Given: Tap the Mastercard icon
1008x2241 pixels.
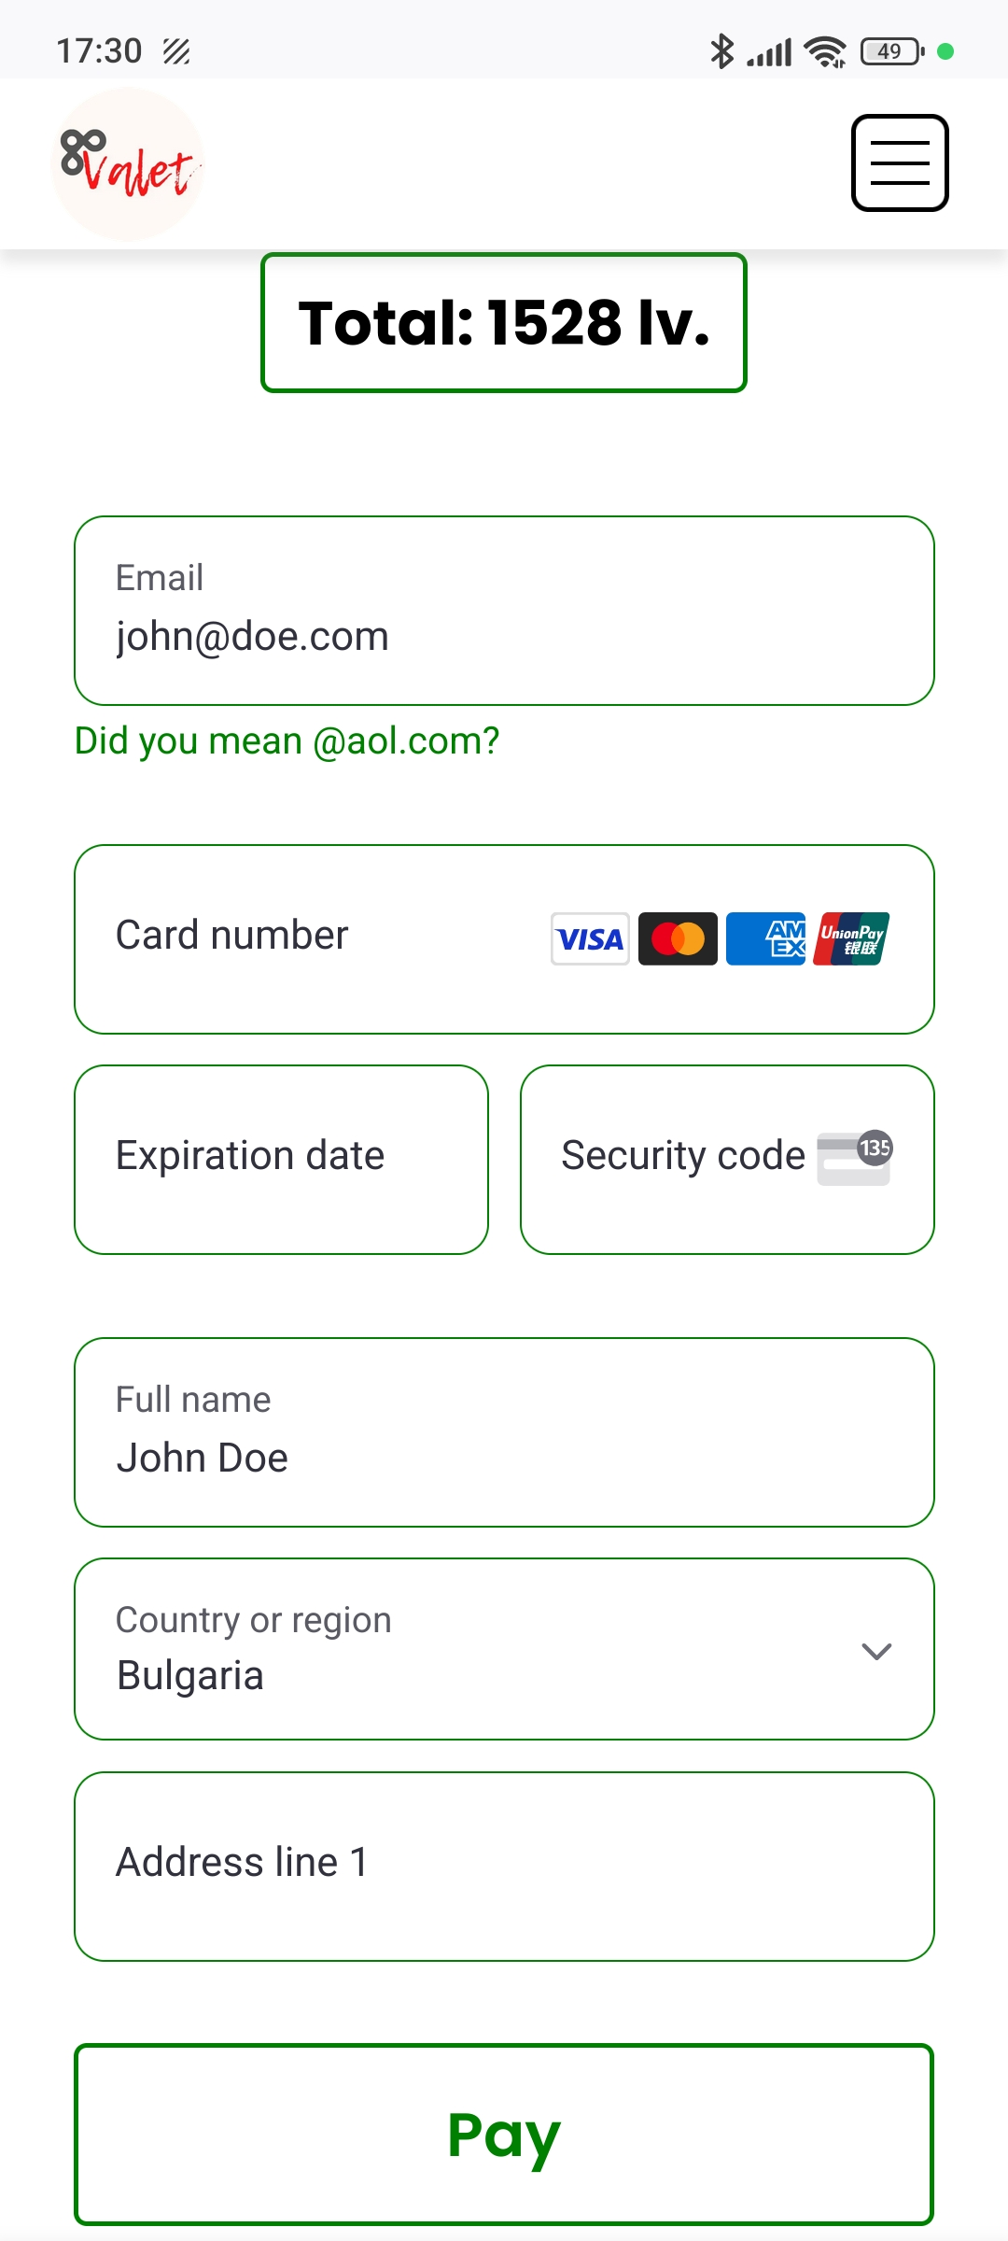Looking at the screenshot, I should (x=678, y=938).
